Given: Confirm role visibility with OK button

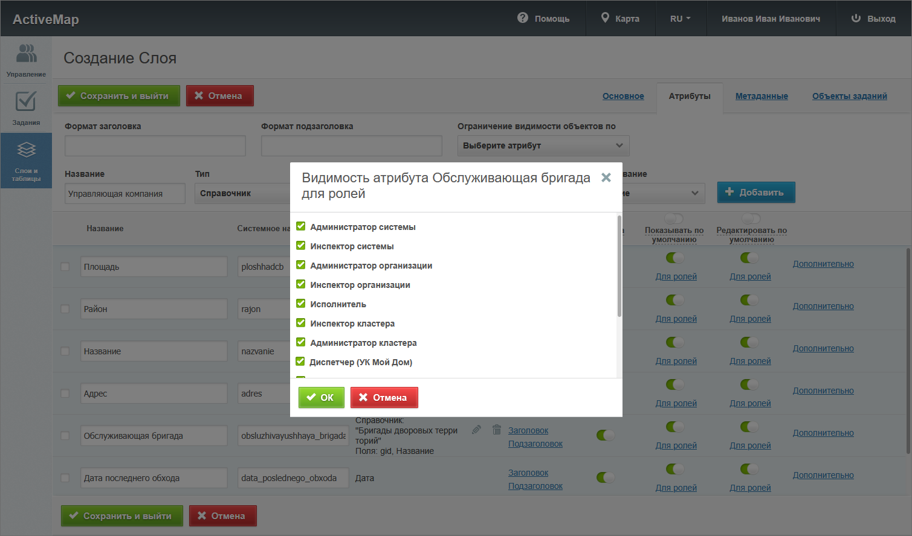Looking at the screenshot, I should [321, 397].
